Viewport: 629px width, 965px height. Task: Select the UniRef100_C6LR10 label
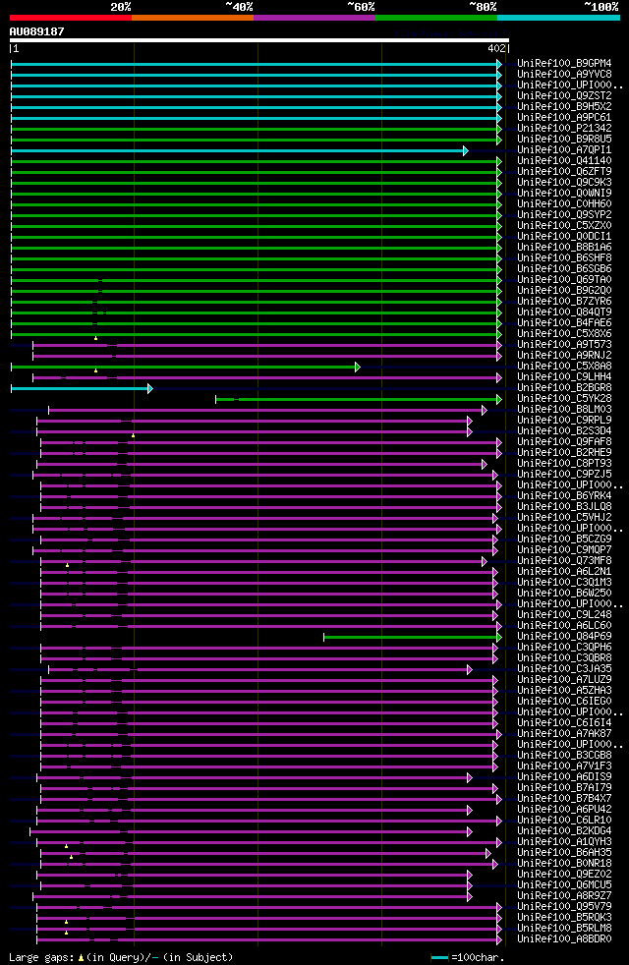coord(564,820)
